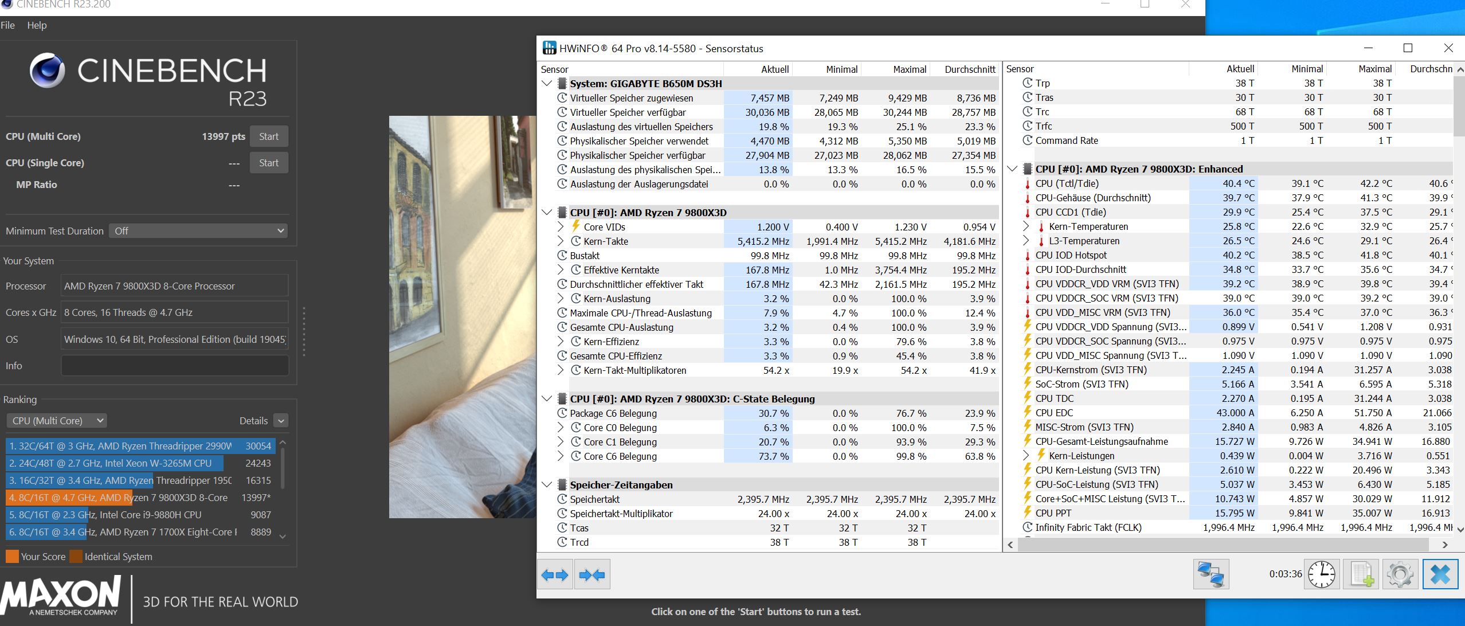Click the blue X close-sensors icon
The width and height of the screenshot is (1465, 626).
[x=1440, y=574]
